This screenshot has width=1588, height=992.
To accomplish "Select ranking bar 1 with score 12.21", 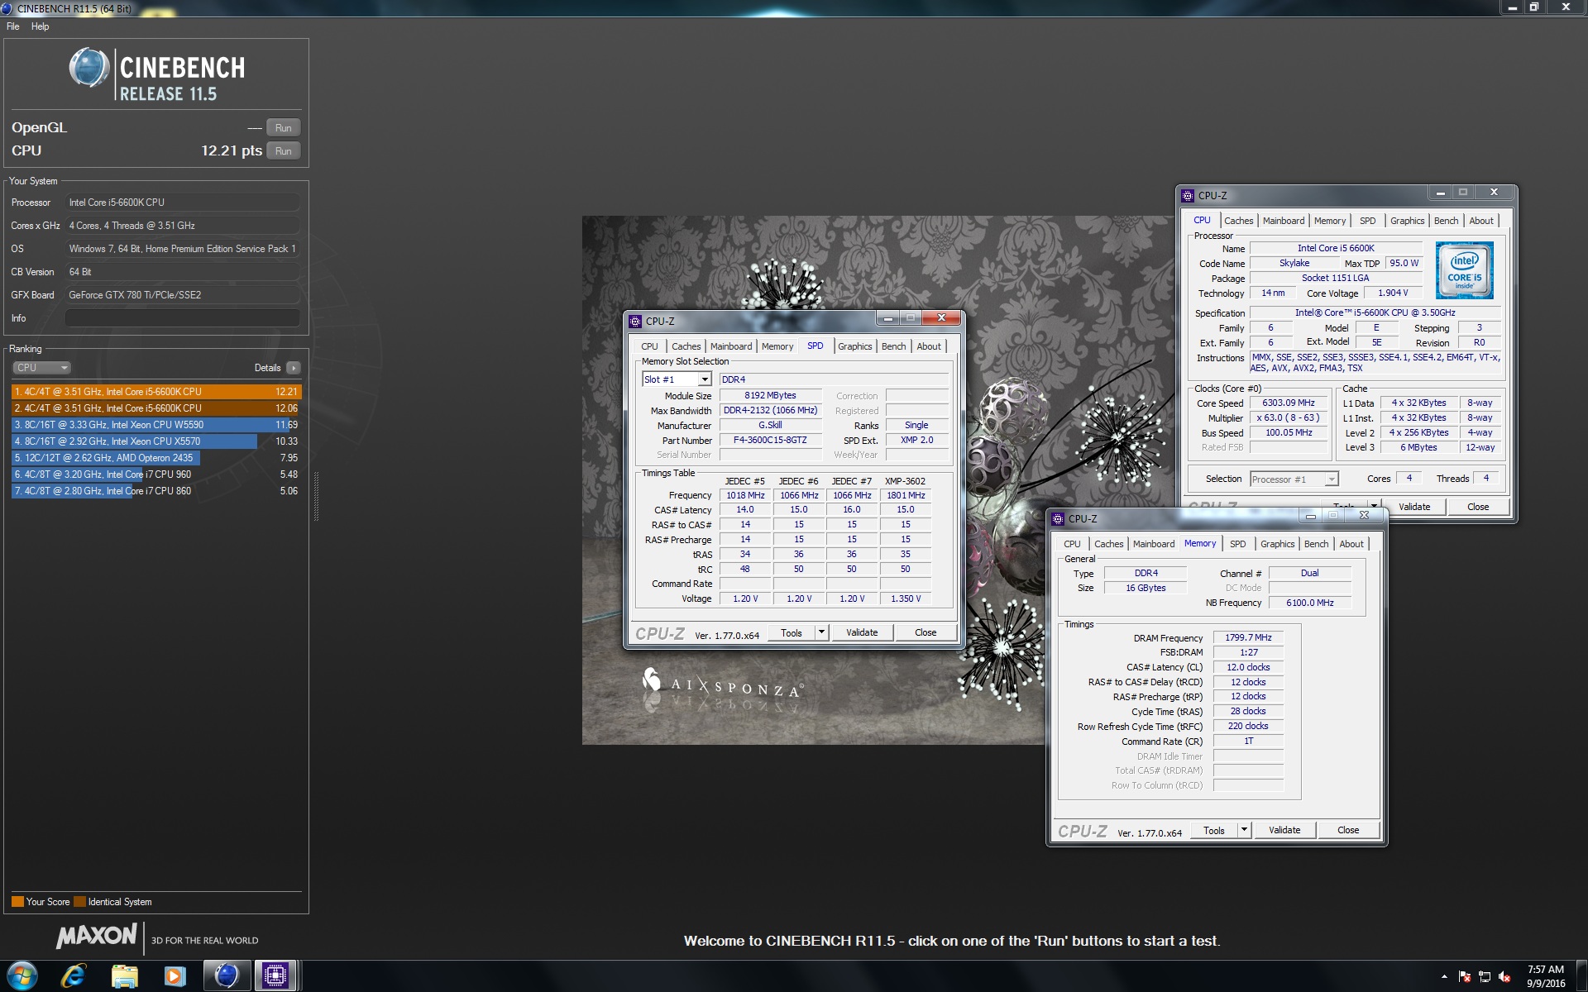I will [x=156, y=392].
